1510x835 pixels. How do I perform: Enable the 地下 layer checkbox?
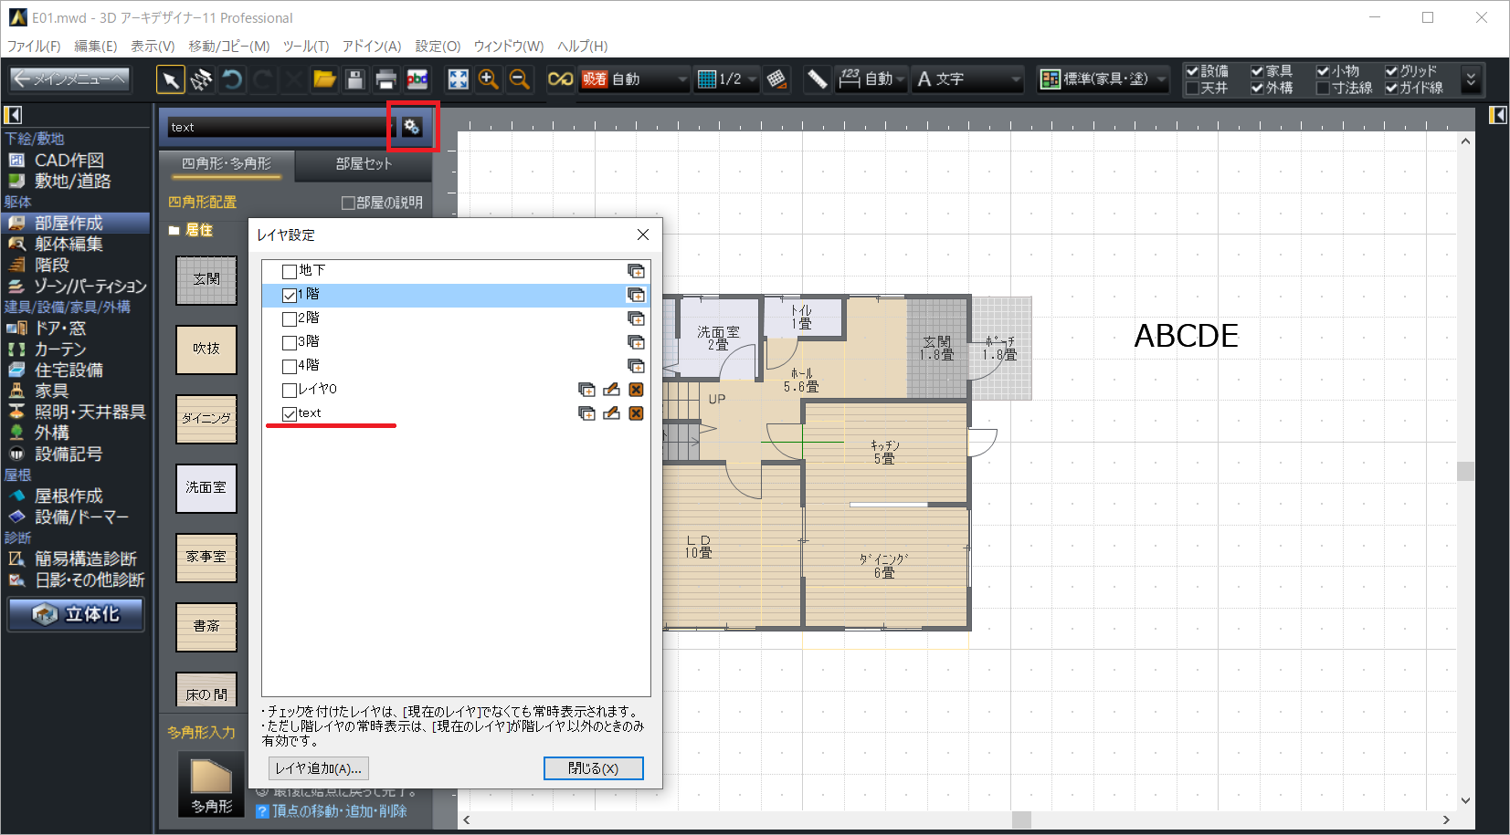point(290,271)
